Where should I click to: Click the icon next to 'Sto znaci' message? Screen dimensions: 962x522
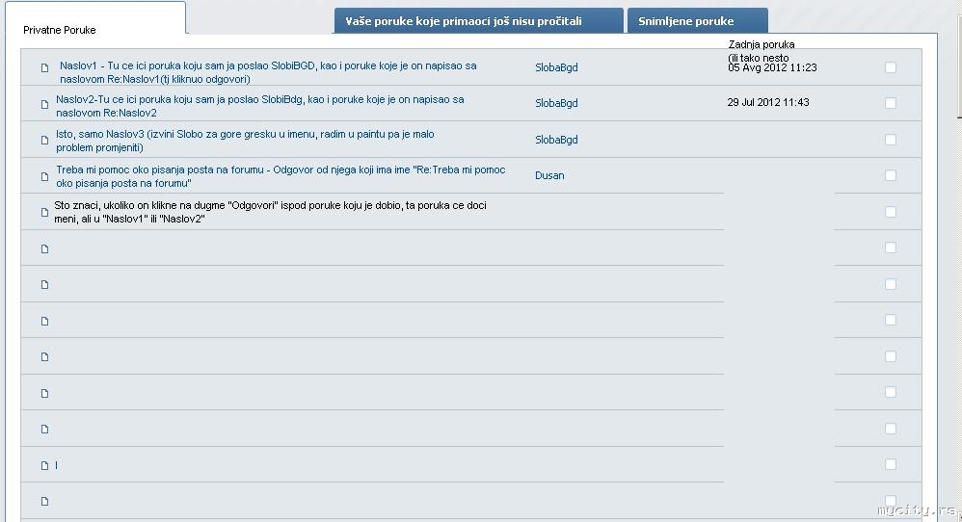click(44, 212)
